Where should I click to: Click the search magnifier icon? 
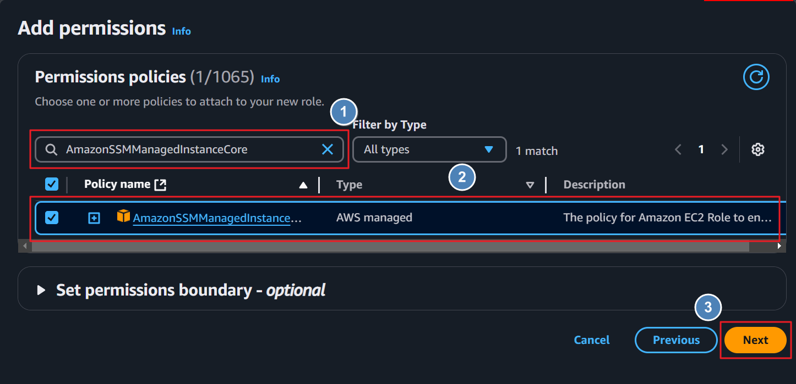pos(51,149)
